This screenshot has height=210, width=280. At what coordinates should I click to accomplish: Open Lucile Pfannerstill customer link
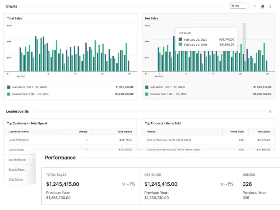click(19, 140)
